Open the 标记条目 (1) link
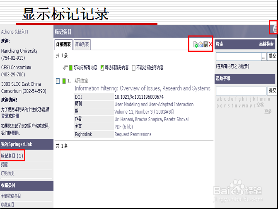The width and height of the screenshot is (278, 209). pyautogui.click(x=12, y=156)
